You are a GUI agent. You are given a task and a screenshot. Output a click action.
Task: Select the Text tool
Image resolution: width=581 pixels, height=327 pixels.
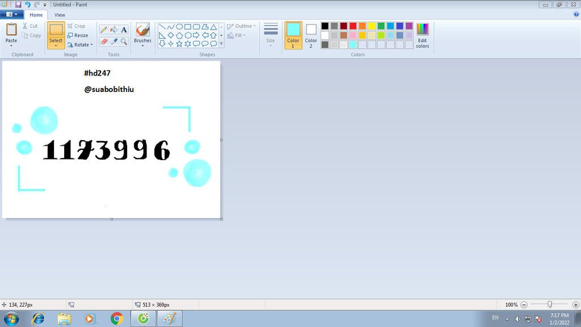[124, 30]
